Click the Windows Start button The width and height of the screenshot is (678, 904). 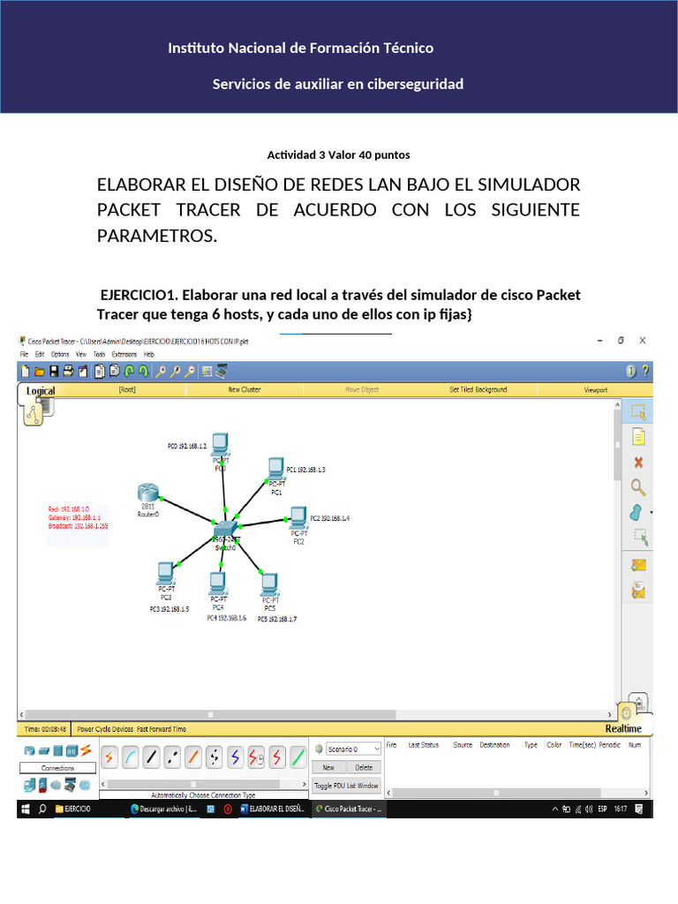(26, 809)
